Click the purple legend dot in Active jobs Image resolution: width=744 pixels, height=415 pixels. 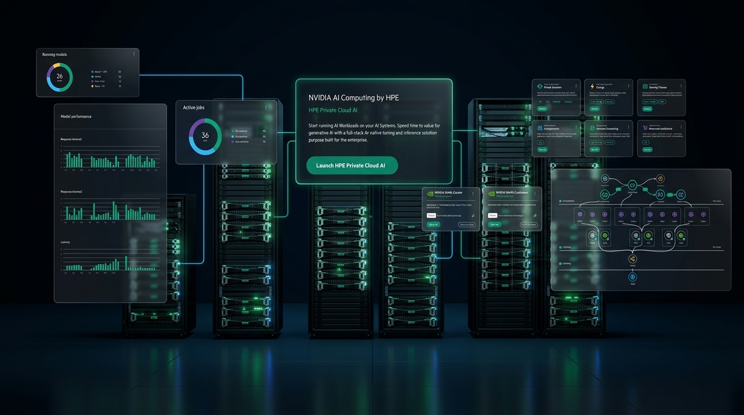[232, 142]
